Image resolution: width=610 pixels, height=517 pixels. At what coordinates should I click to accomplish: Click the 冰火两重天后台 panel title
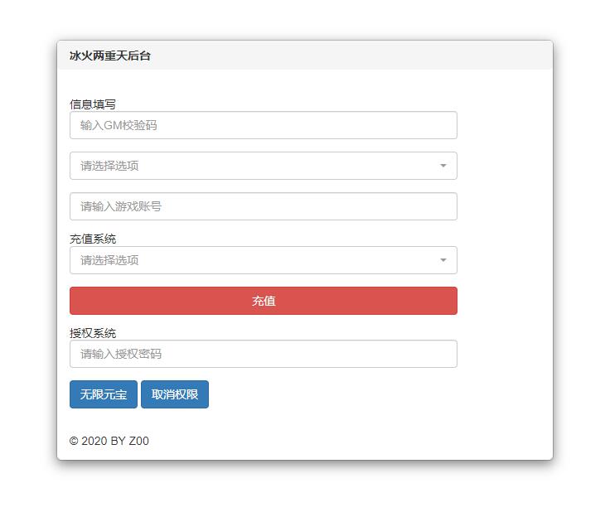click(109, 56)
